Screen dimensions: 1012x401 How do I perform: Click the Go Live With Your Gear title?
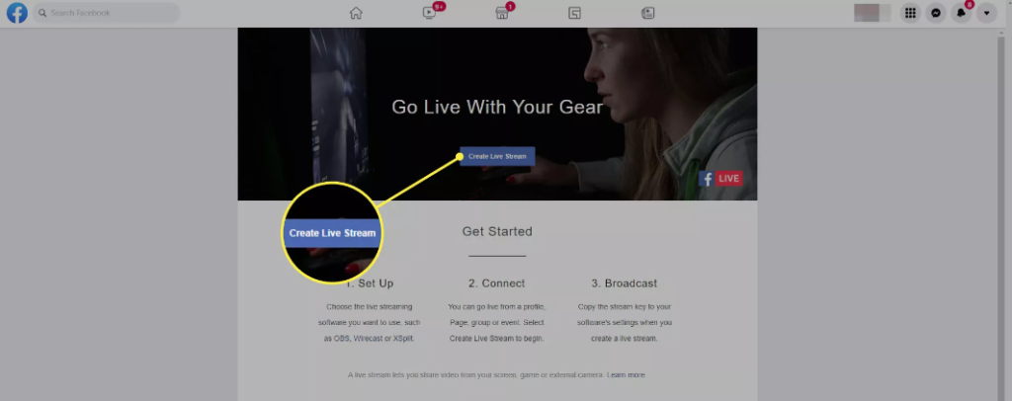click(497, 107)
